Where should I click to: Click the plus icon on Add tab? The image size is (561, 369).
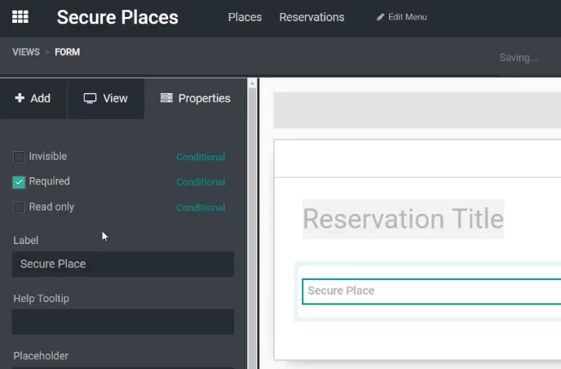(x=20, y=98)
